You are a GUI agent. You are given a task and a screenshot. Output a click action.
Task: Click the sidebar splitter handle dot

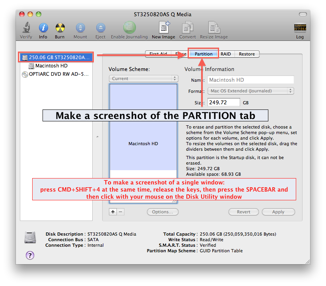click(97, 137)
